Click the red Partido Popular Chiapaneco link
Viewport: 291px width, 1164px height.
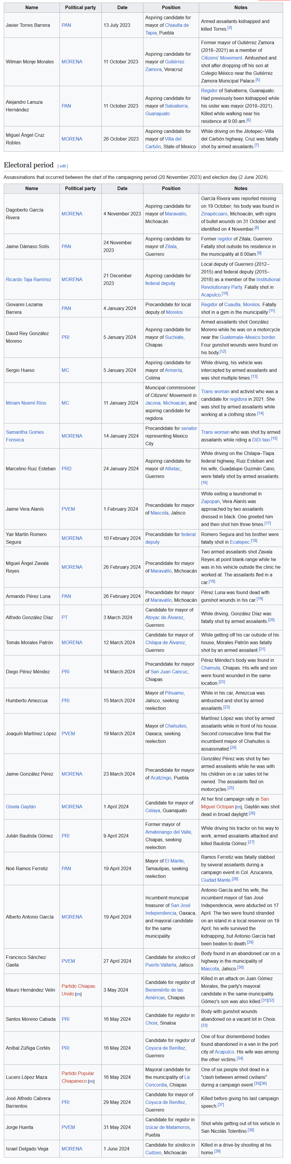coord(78,1077)
